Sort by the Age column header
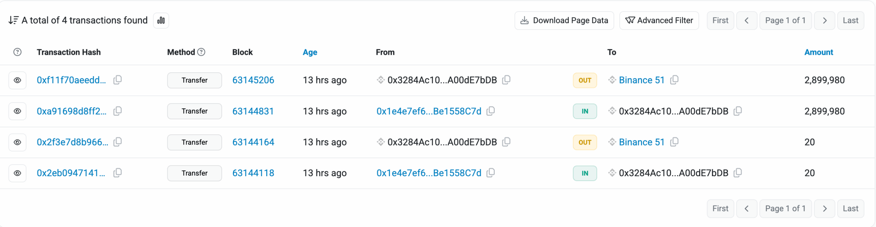Screen dimensions: 876x227 click(x=310, y=52)
